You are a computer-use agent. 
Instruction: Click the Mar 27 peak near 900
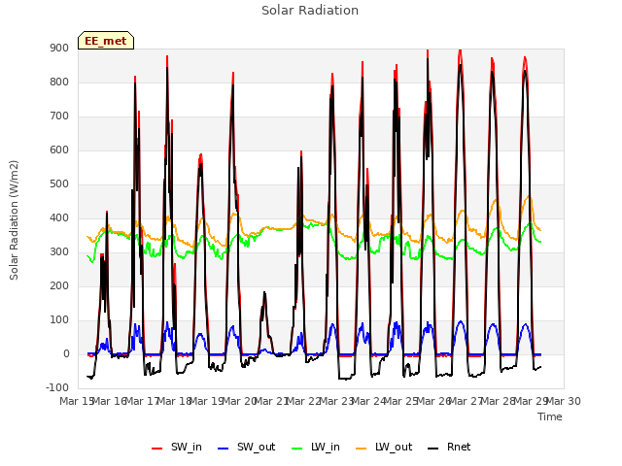pyautogui.click(x=460, y=51)
